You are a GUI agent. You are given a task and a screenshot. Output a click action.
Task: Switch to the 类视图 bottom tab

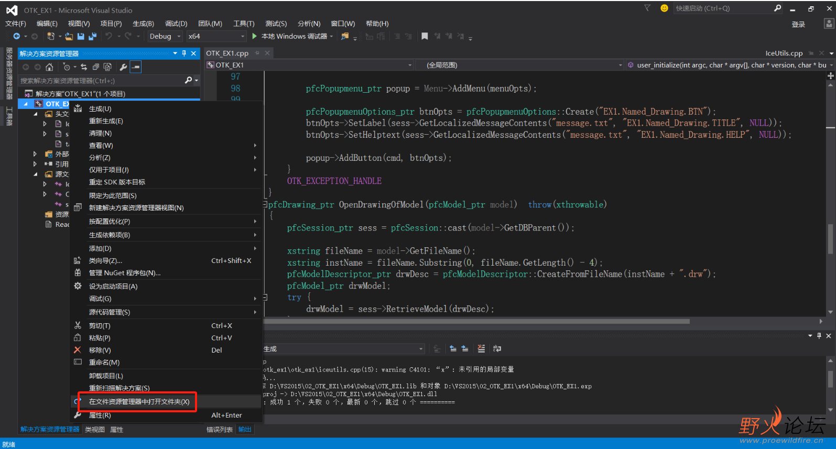pyautogui.click(x=95, y=430)
